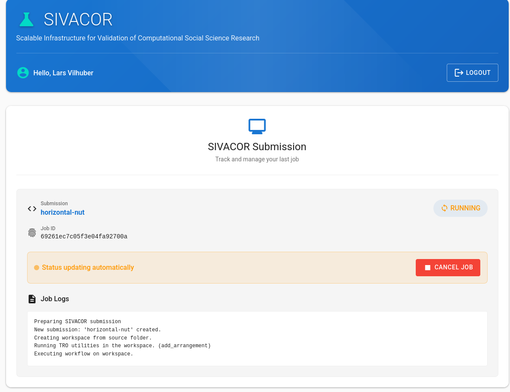Click the SIVACOR flask logo icon

26,19
